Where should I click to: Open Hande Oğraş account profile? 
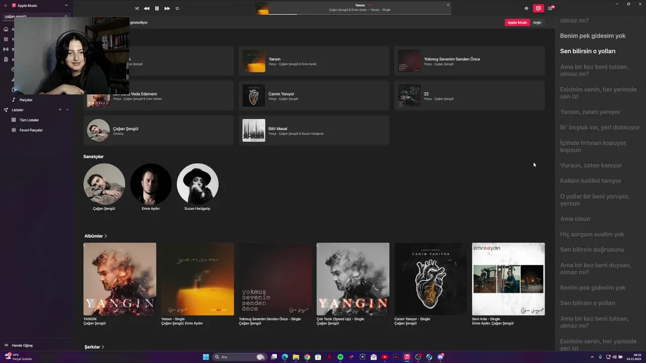pyautogui.click(x=22, y=345)
